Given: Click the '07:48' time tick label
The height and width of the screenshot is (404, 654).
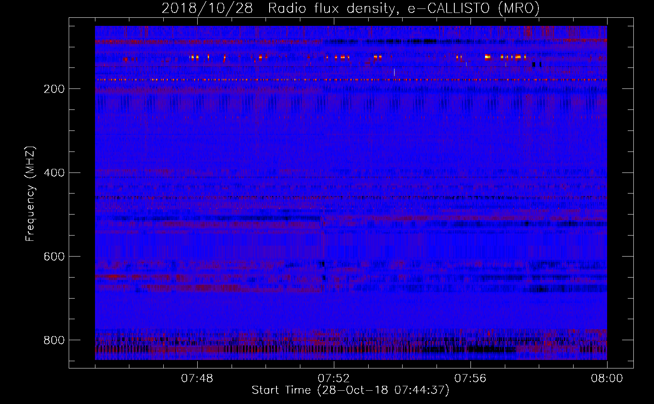Looking at the screenshot, I should tap(197, 379).
